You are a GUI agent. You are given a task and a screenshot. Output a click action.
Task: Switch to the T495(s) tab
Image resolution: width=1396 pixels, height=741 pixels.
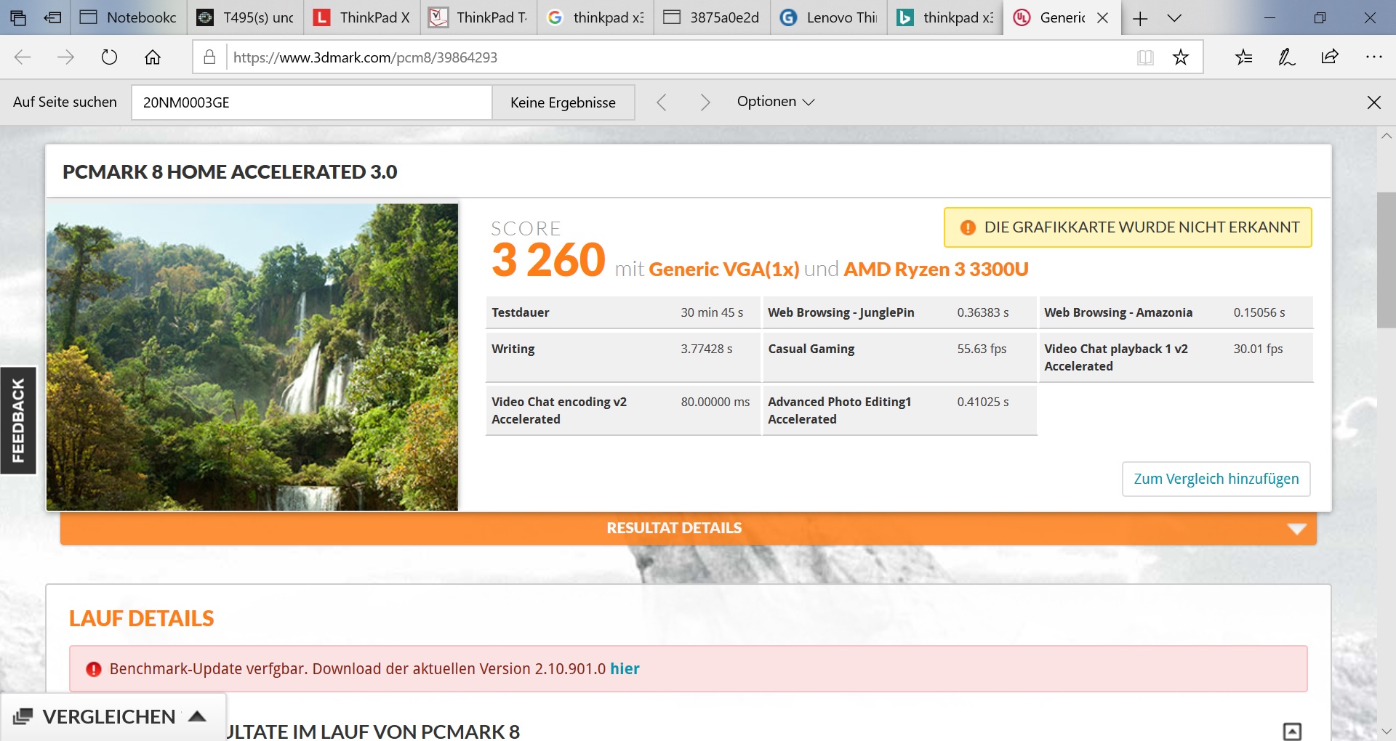point(246,17)
